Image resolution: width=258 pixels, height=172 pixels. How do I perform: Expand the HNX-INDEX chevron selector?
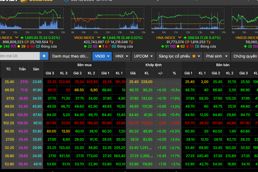tap(180, 38)
